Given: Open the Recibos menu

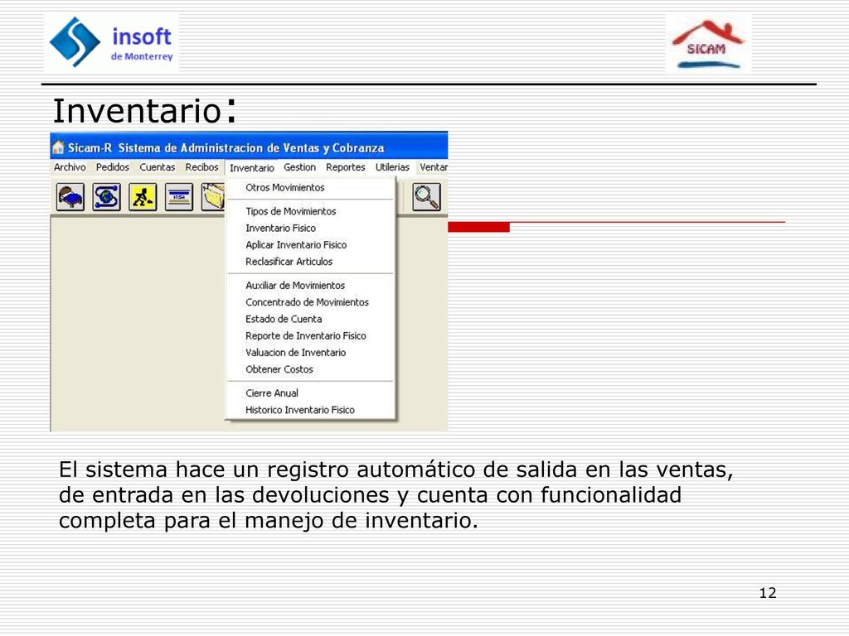Looking at the screenshot, I should (201, 167).
